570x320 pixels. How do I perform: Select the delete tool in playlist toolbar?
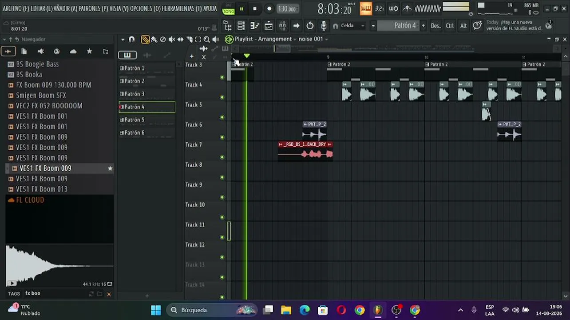coord(163,40)
